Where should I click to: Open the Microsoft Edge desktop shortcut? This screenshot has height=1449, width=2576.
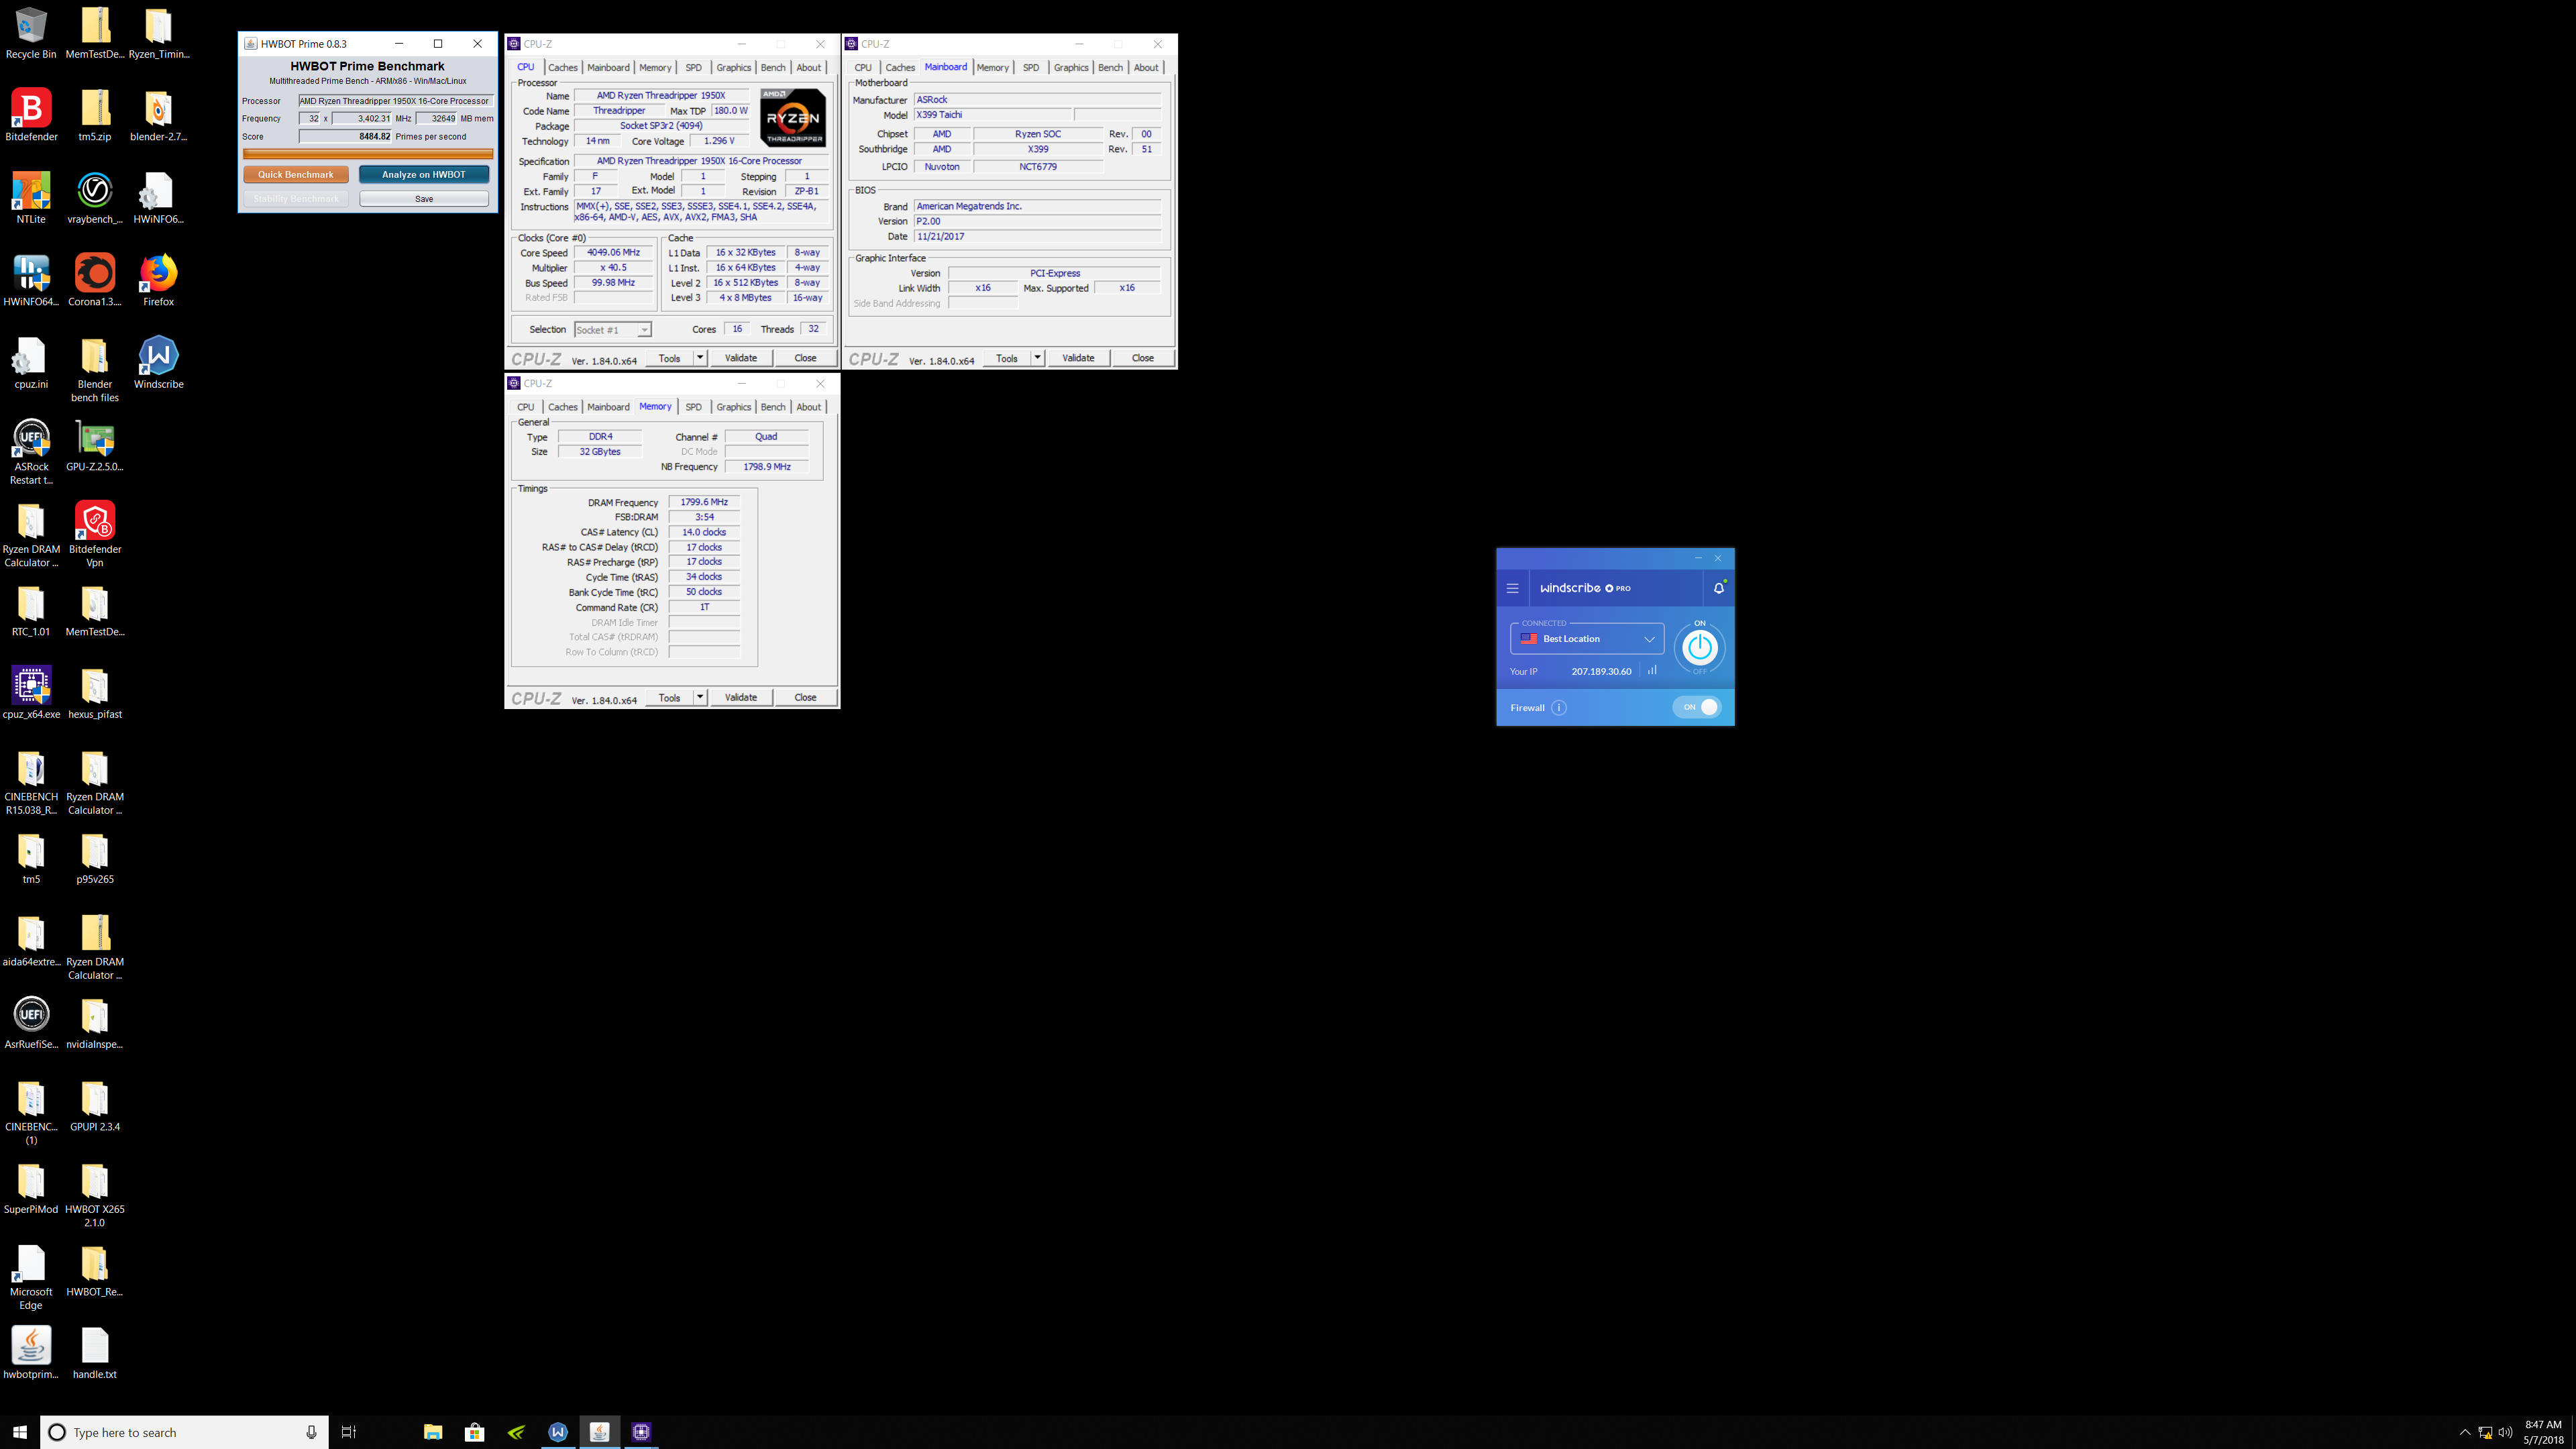tap(31, 1278)
